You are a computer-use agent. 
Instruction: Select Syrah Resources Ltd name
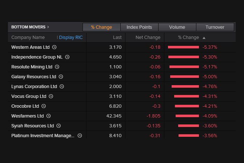[x=32, y=126]
